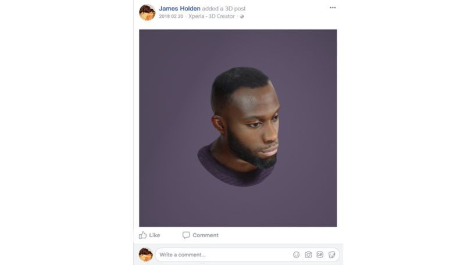Click the 2018 02 20 post date
471x265 pixels.
click(x=171, y=17)
